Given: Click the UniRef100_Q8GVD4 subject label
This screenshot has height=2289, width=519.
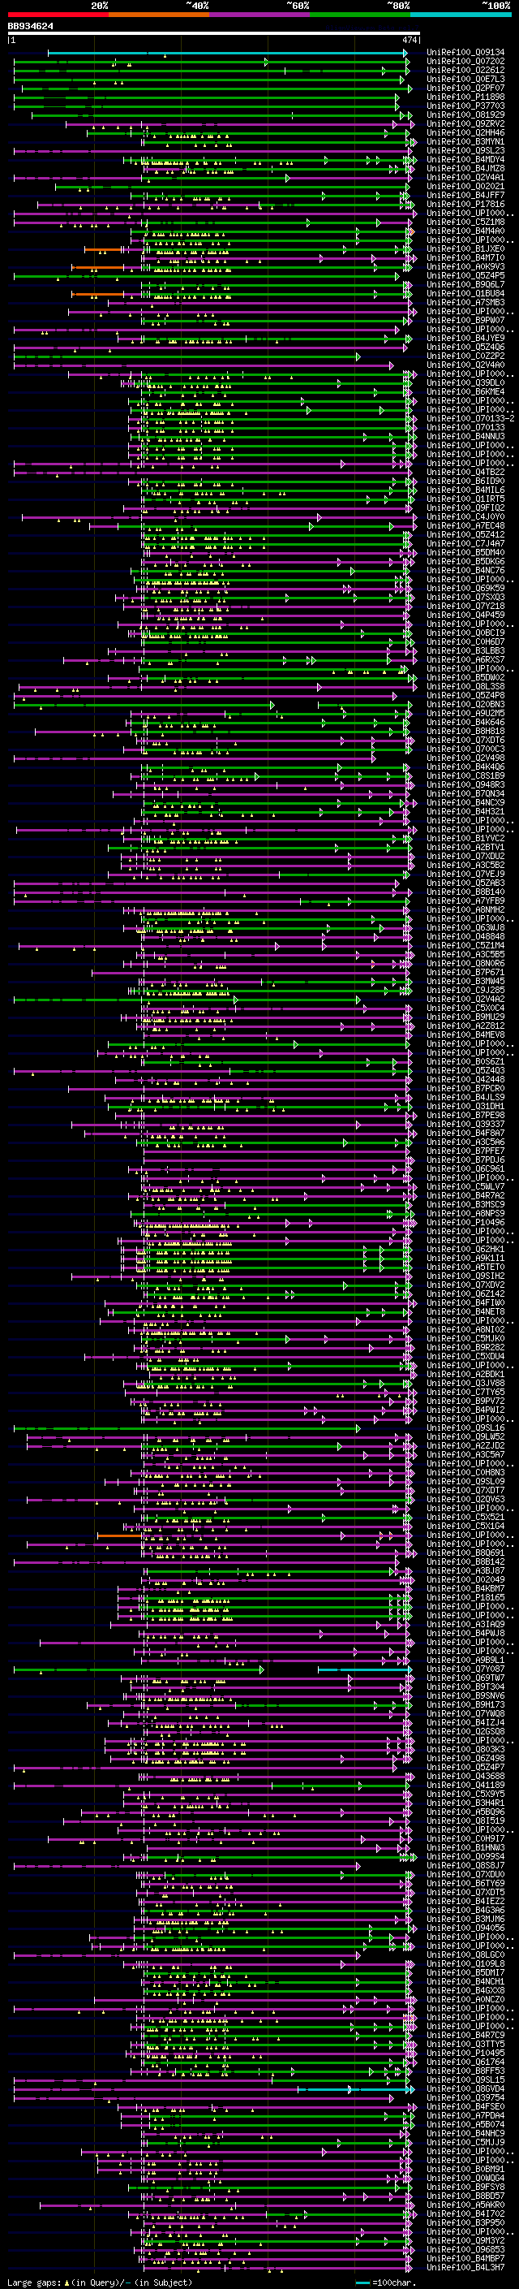Looking at the screenshot, I should coord(465,2089).
